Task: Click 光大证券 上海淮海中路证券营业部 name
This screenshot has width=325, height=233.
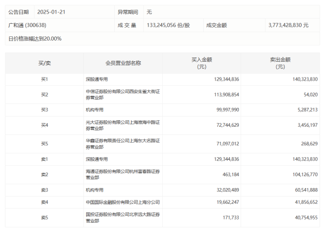Action: coord(123,125)
